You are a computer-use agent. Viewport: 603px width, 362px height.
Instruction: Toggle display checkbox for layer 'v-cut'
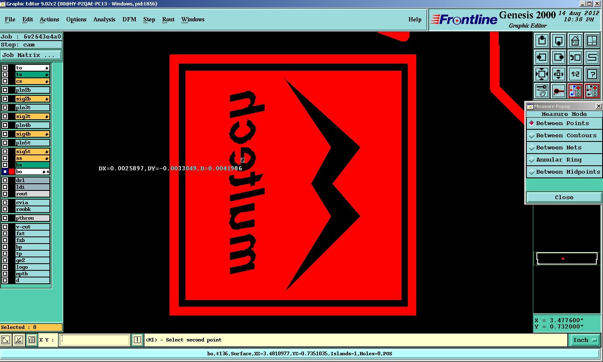pos(5,227)
